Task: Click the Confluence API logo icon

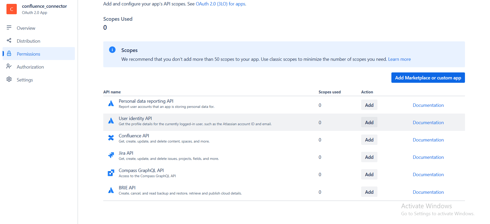Action: coord(111,138)
